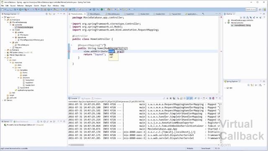
Task: Collapse the repositories package
Action: click(x=13, y=37)
